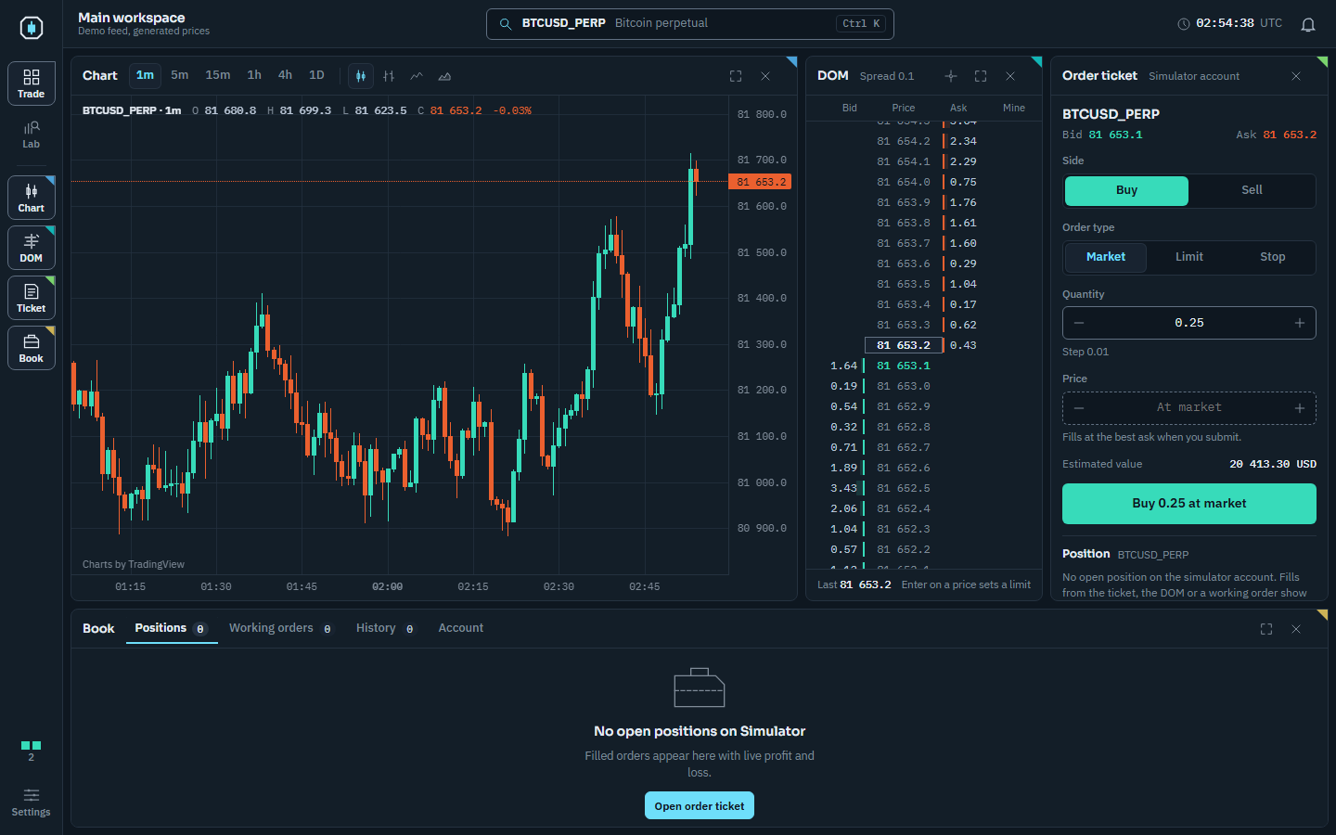Increase quantity with the plus button
The height and width of the screenshot is (835, 1336).
tap(1300, 323)
